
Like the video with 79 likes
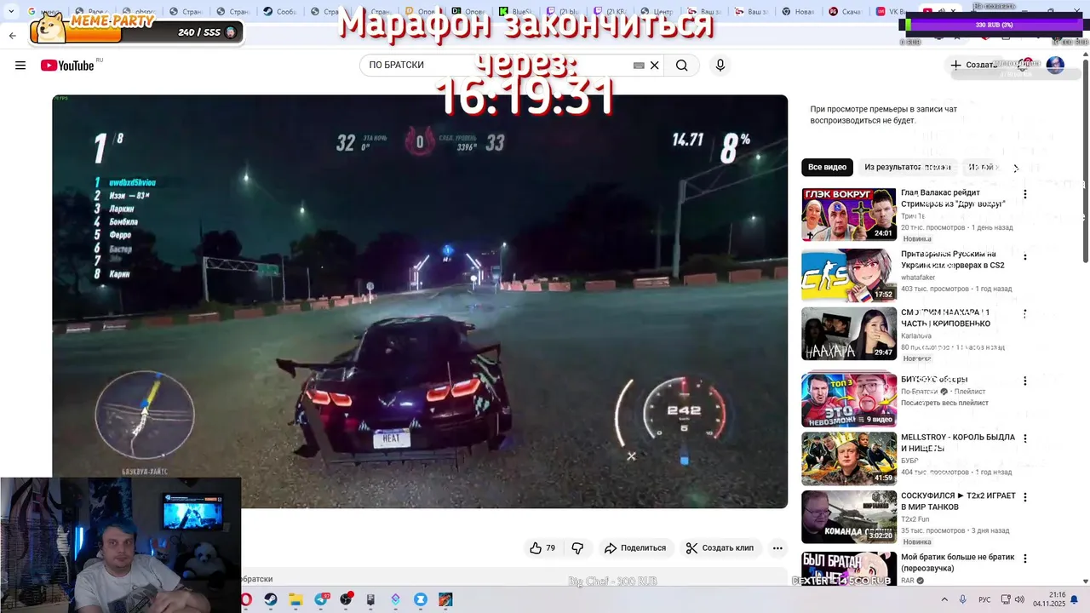(542, 548)
